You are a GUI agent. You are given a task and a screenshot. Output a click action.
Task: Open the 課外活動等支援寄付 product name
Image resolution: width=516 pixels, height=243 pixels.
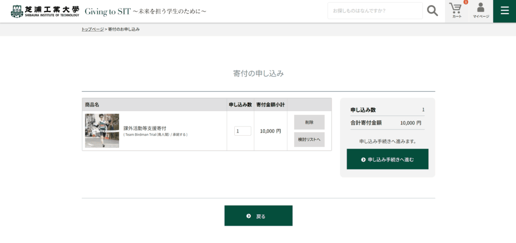[145, 128]
